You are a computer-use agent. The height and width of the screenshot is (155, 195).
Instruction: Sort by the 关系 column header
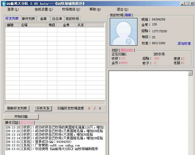(80, 25)
